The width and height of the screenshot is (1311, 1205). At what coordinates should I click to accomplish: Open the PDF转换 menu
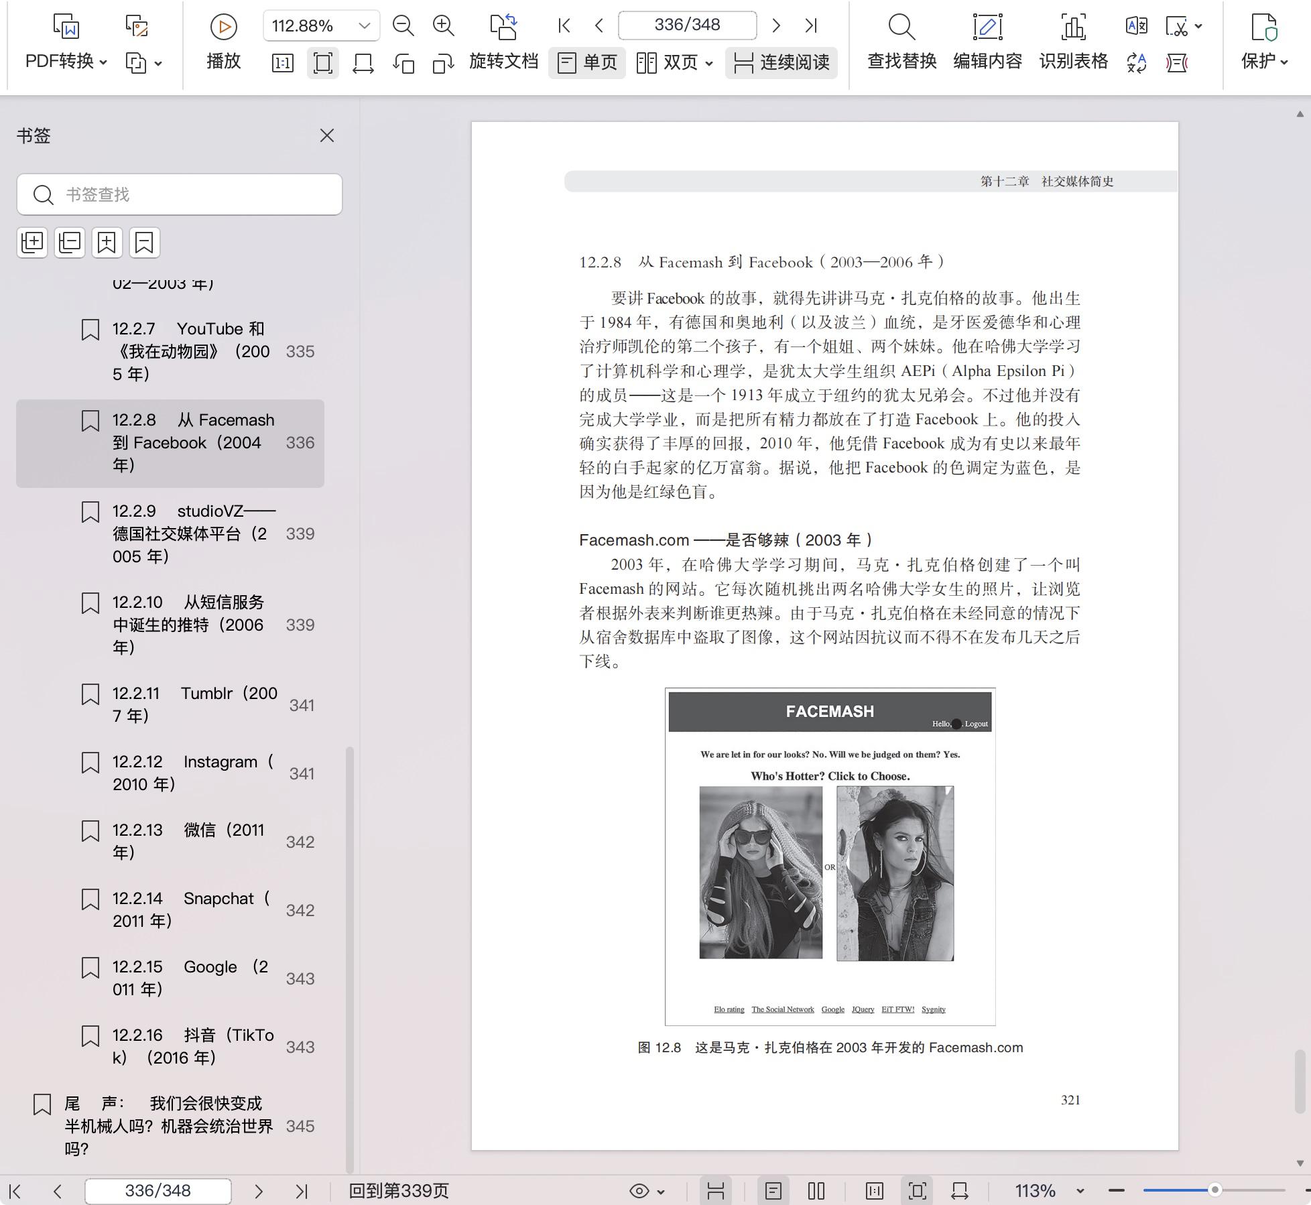pos(66,62)
